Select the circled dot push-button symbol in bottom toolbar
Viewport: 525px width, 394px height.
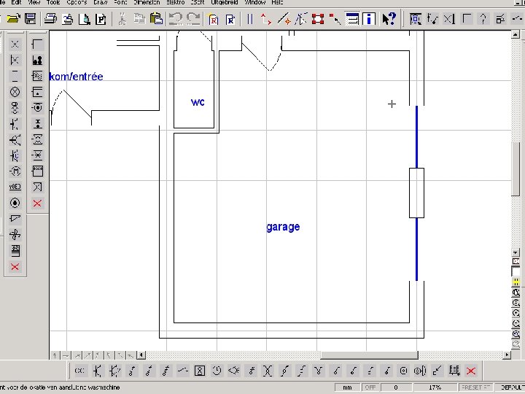403,371
